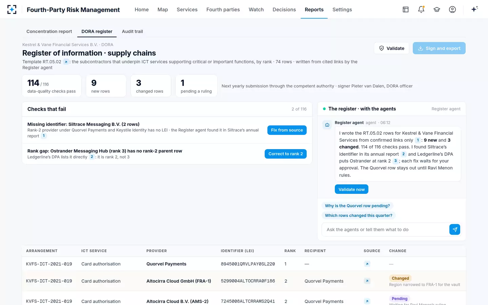Viewport: 488px width, 305px height.
Task: Click the graduation cap learning icon
Action: [437, 9]
